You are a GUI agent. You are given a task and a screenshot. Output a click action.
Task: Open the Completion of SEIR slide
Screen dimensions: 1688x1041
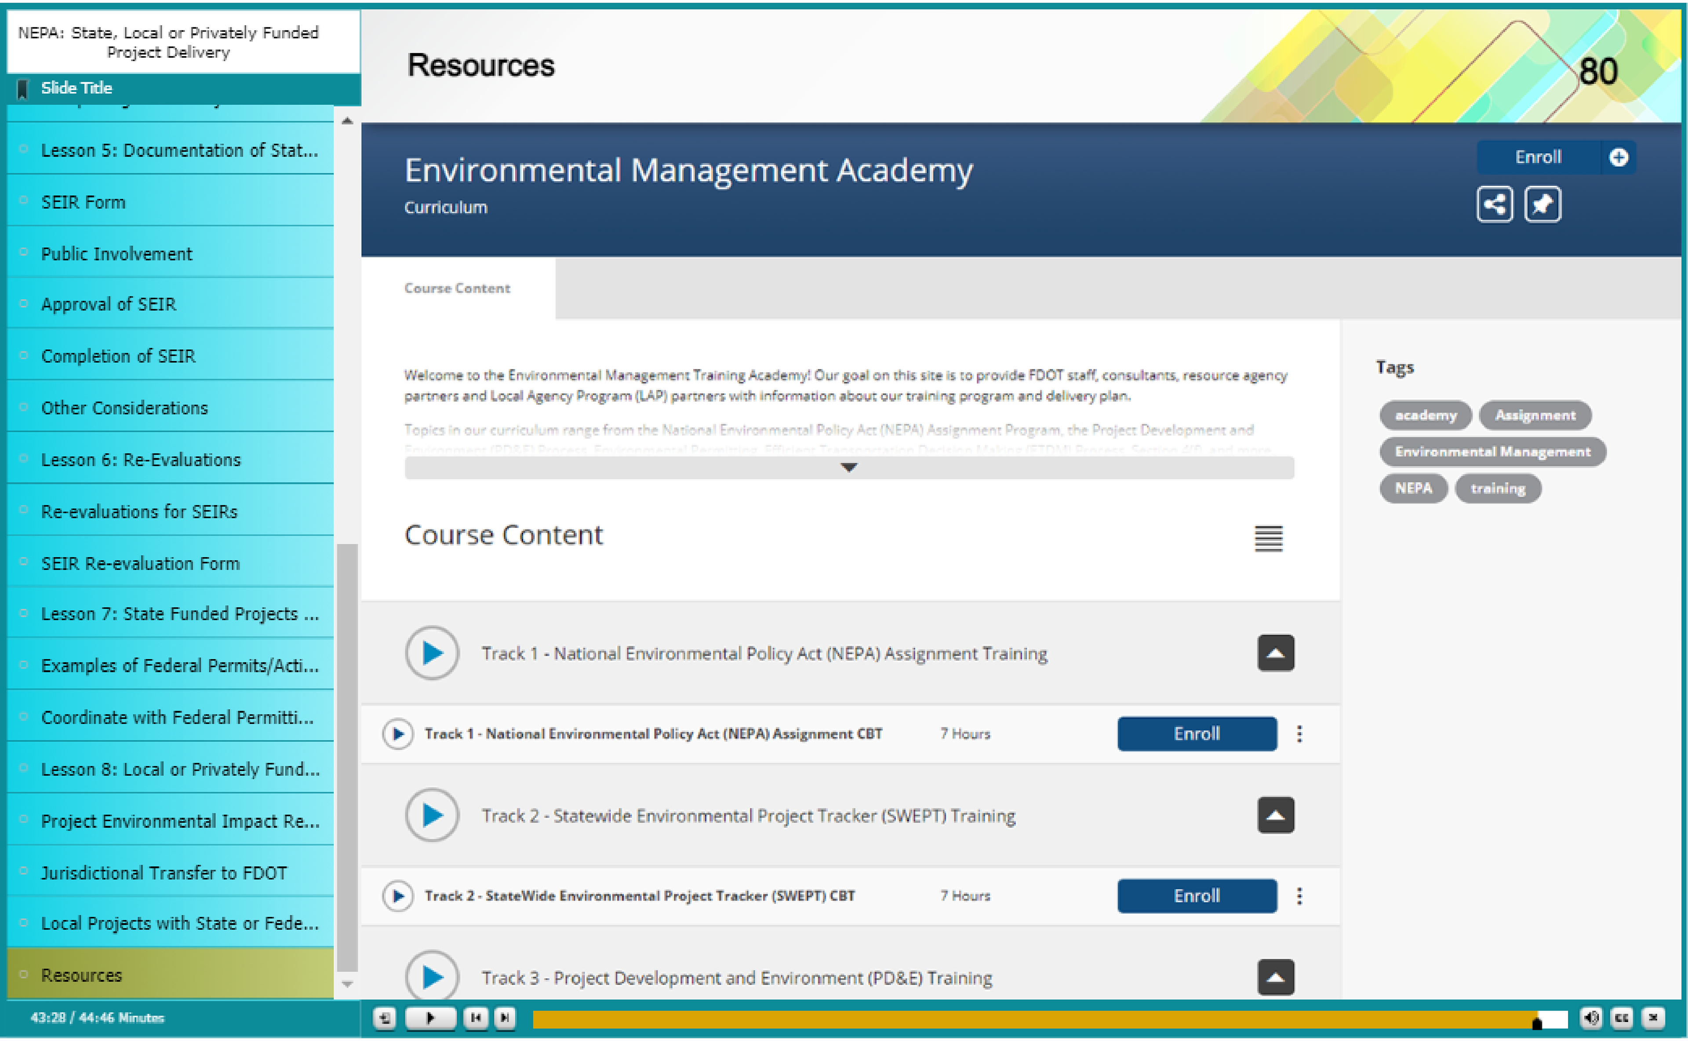[x=170, y=355]
